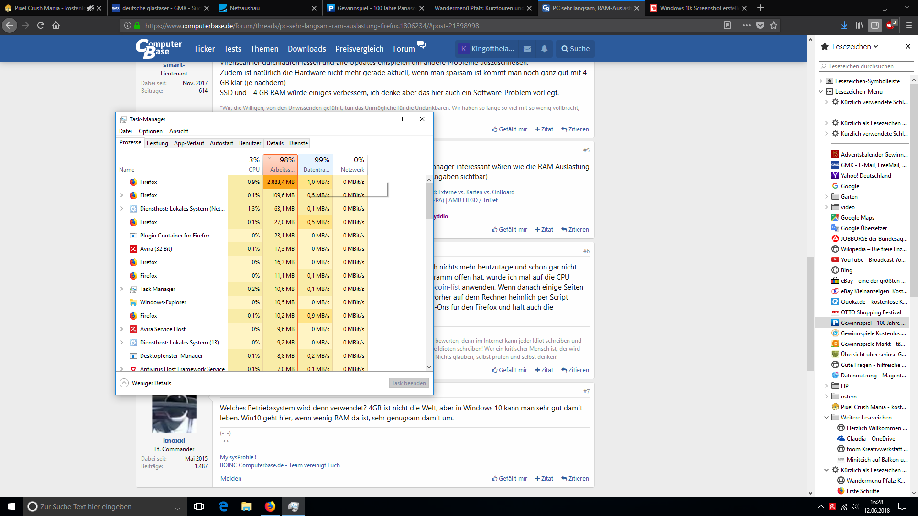Expand Diensthost Lokales System (13) process
The width and height of the screenshot is (918, 516).
click(x=122, y=343)
